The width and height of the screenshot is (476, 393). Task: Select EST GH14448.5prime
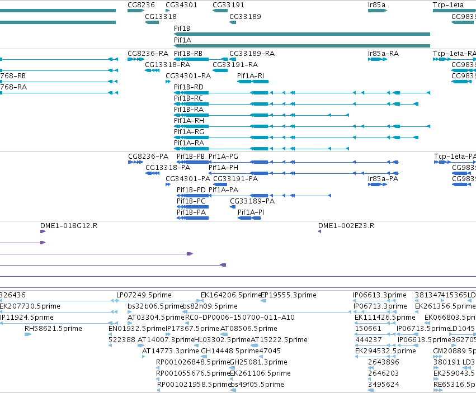pyautogui.click(x=230, y=351)
